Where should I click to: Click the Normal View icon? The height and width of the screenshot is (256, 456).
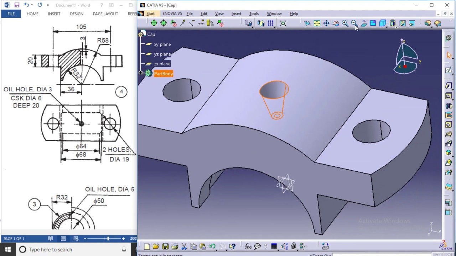click(364, 23)
